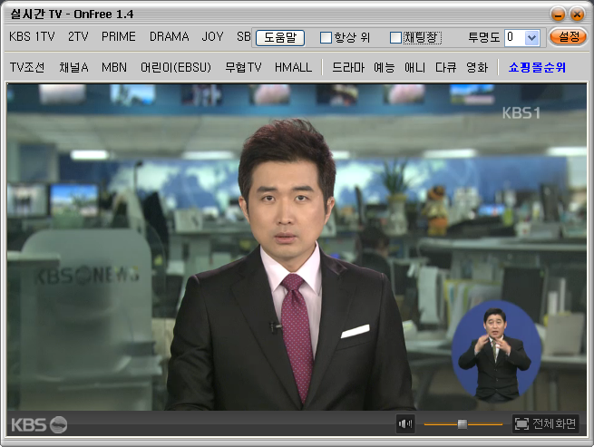
Task: Open the 애니 category
Action: 414,67
